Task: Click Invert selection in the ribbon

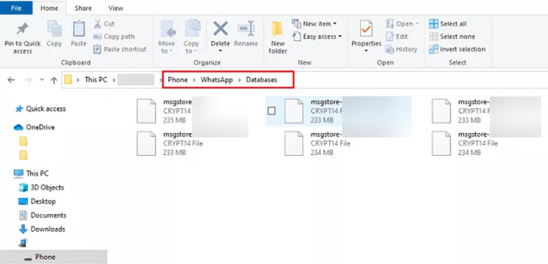Action: 457,49
